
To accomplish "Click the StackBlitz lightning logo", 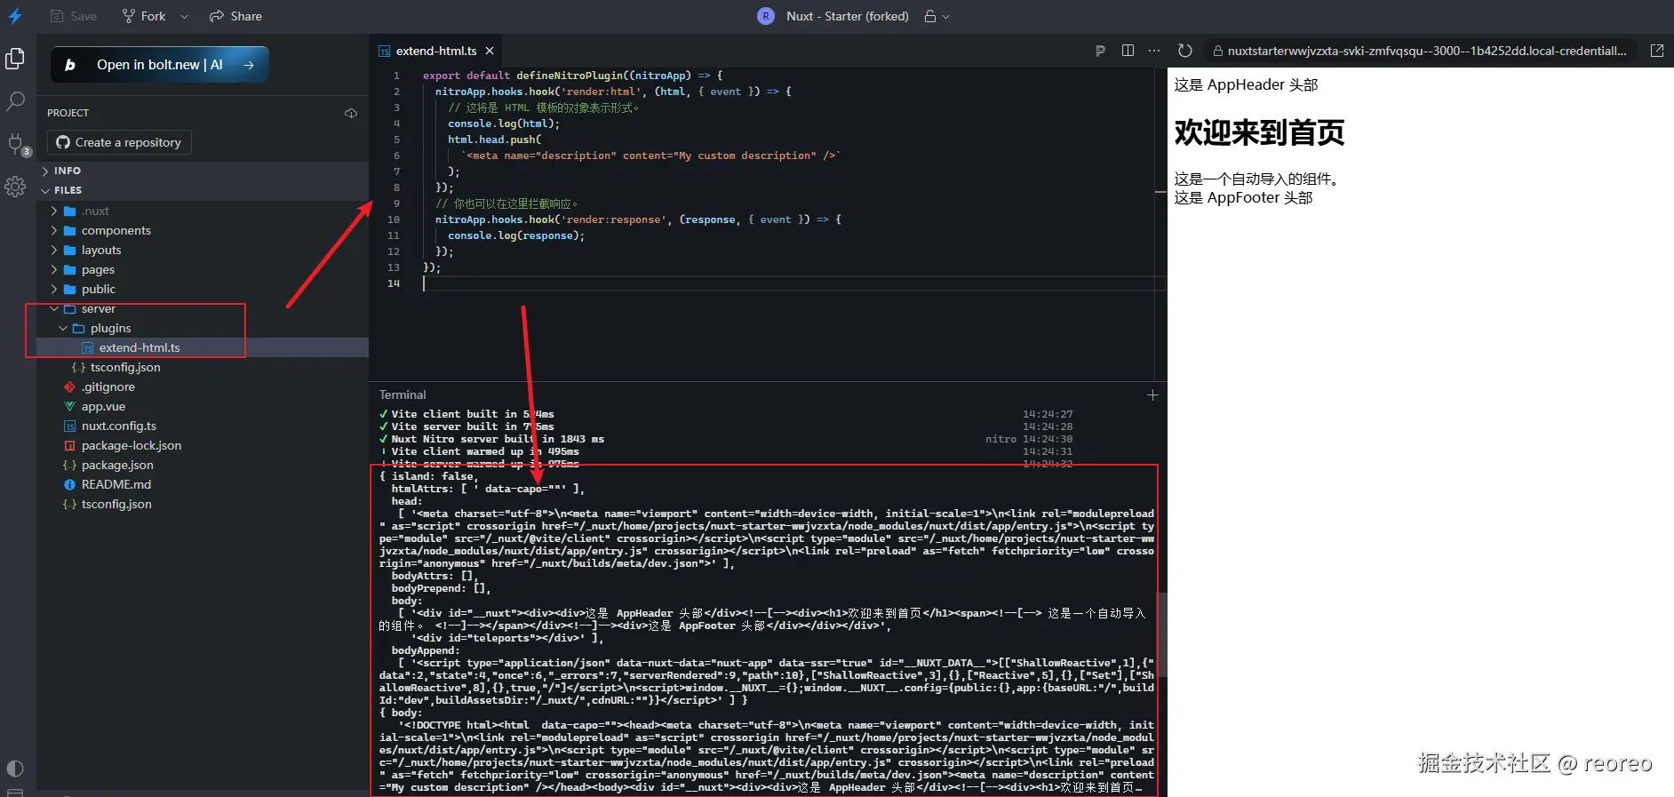I will pyautogui.click(x=15, y=16).
